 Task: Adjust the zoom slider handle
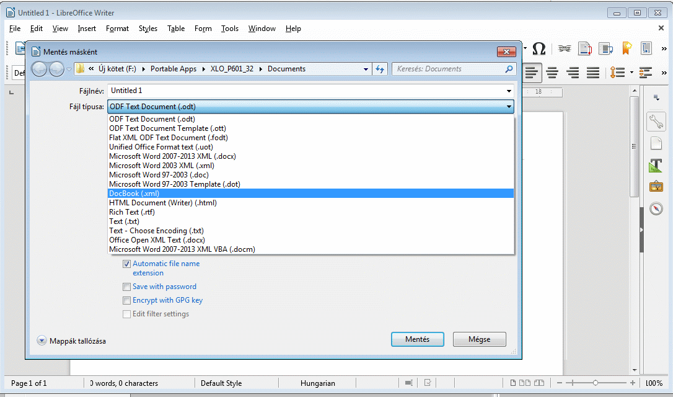[596, 383]
